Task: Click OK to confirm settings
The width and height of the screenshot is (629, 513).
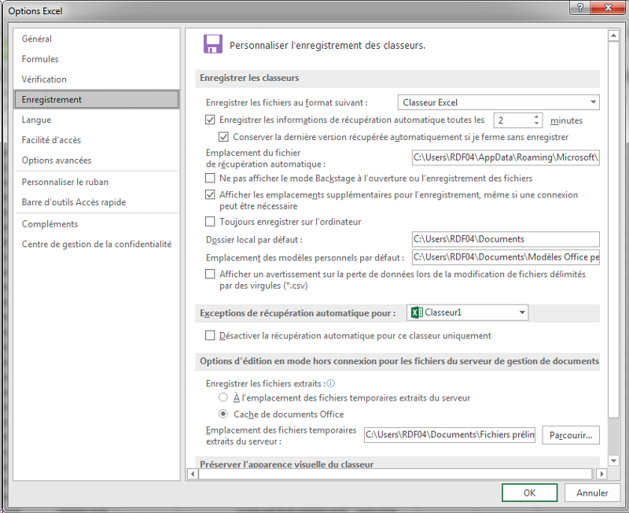Action: tap(529, 493)
